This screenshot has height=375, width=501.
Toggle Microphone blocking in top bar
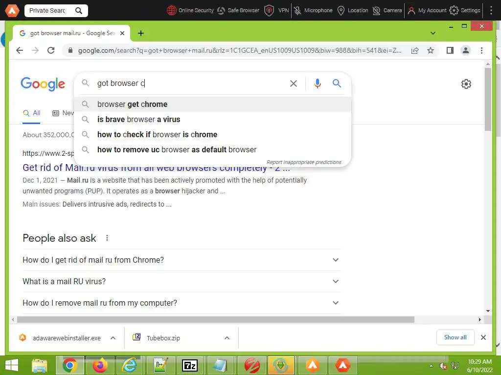coord(313,11)
